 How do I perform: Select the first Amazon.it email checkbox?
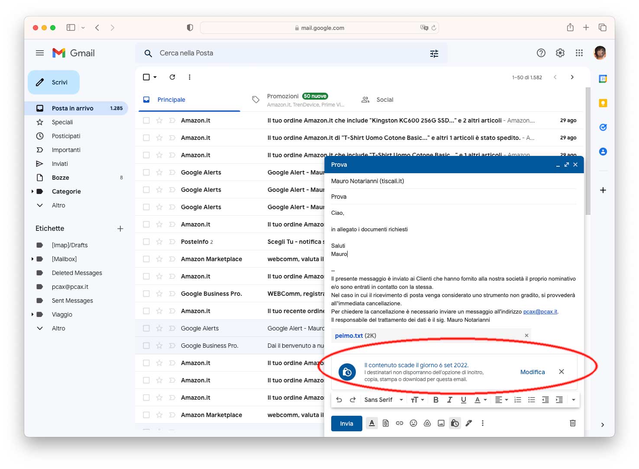click(146, 120)
